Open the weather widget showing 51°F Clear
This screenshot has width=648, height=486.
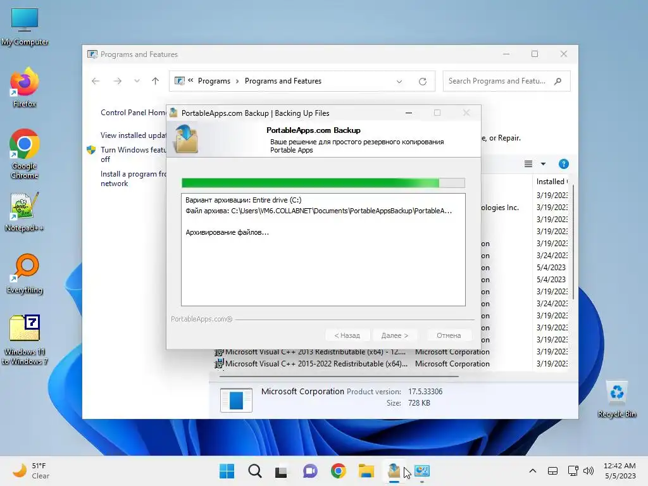[31, 471]
